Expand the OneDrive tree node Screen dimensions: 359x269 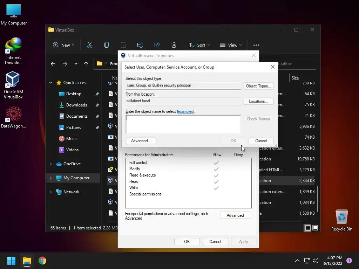(50, 164)
